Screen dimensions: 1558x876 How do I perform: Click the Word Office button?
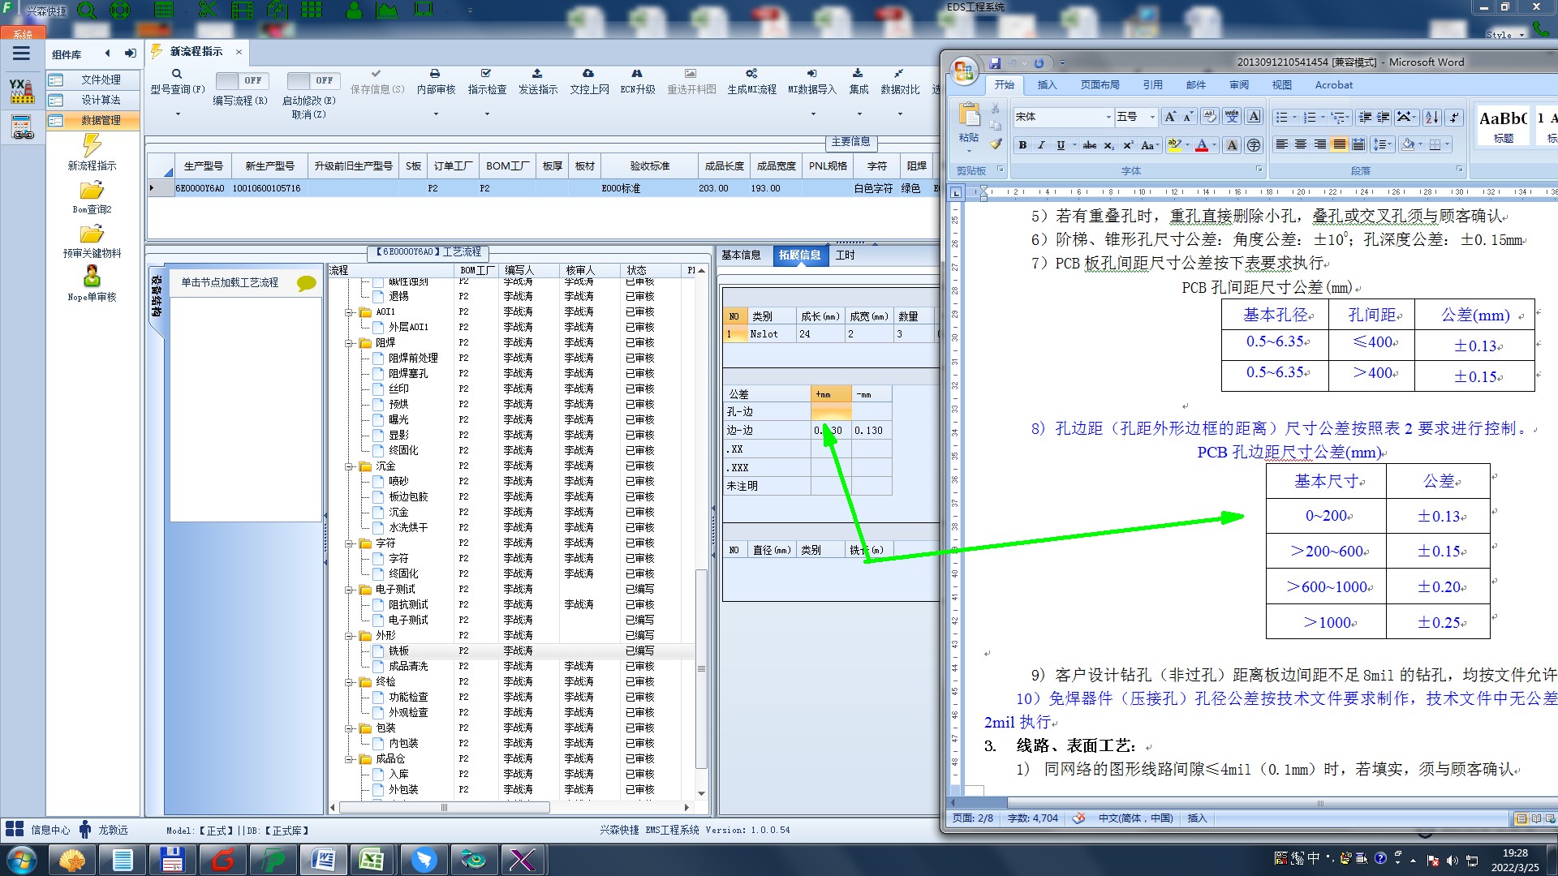coord(964,71)
